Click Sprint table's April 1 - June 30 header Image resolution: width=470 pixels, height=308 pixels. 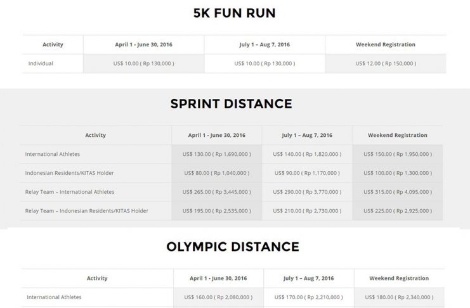point(216,135)
